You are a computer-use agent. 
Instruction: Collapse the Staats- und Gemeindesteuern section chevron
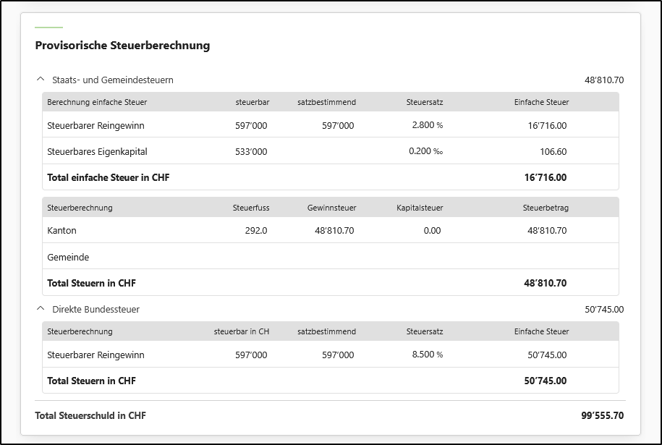(x=39, y=80)
